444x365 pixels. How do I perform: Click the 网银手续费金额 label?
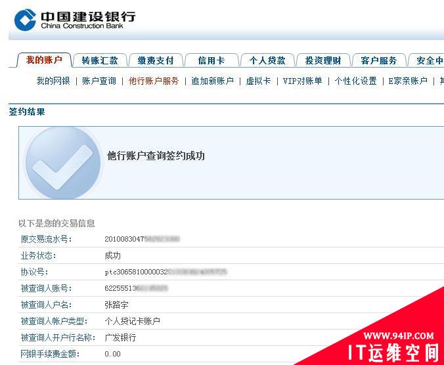pyautogui.click(x=50, y=354)
